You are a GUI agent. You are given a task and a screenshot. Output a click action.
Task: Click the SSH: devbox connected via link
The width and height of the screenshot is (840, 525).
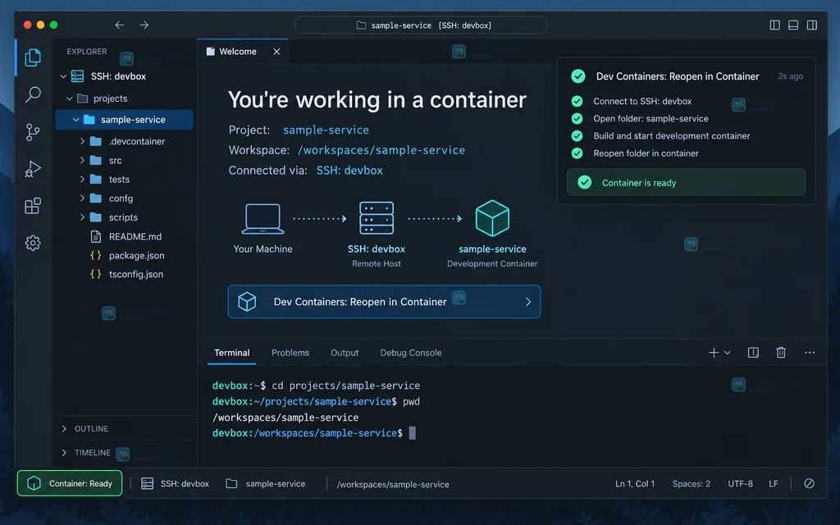[349, 171]
